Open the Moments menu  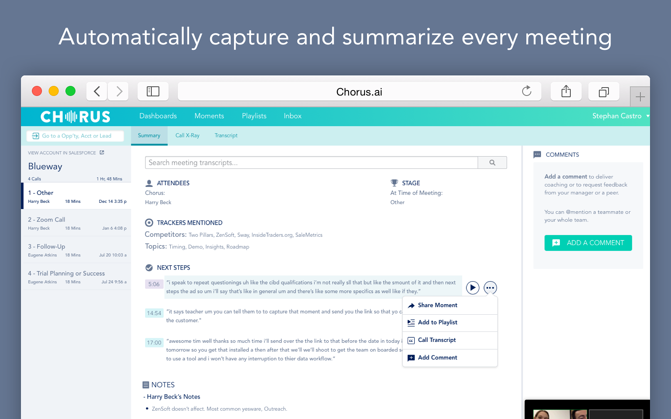(209, 116)
